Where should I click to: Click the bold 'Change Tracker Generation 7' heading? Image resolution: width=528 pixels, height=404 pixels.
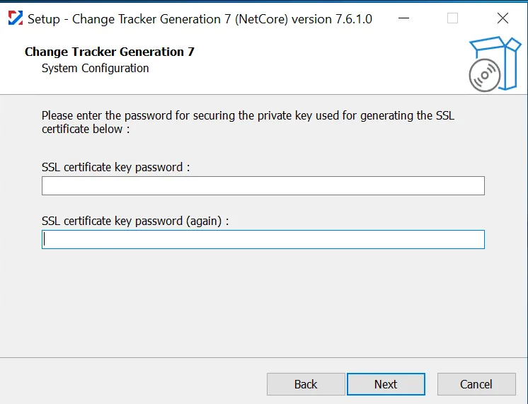110,52
